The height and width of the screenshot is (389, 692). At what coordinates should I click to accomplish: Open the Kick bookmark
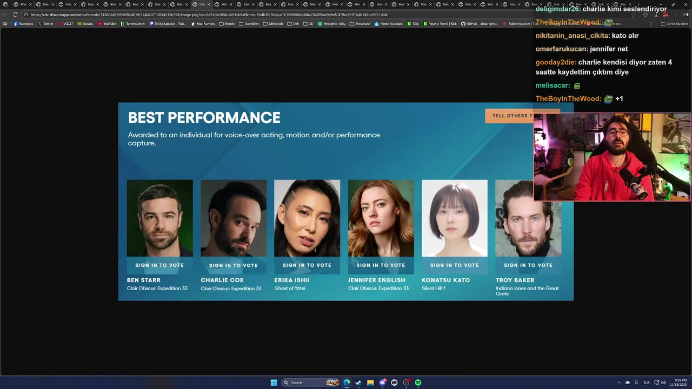point(414,24)
